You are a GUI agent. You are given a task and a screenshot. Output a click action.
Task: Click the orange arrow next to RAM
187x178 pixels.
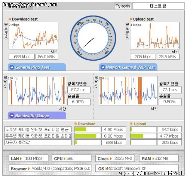153,159
